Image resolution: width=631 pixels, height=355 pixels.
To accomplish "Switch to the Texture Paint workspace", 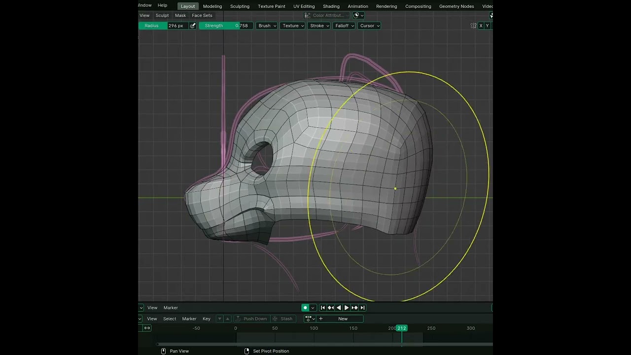I will point(272,6).
